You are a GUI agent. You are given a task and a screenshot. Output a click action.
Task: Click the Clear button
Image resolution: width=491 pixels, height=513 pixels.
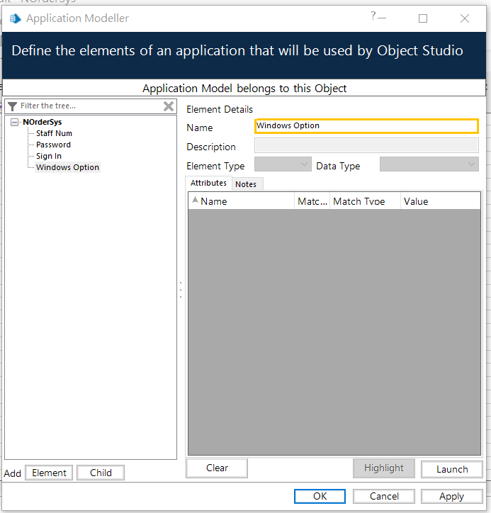217,468
